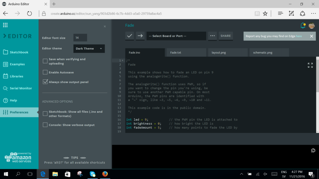Image resolution: width=319 pixels, height=179 pixels.
Task: Open the bug report 'here' link
Action: (300, 36)
